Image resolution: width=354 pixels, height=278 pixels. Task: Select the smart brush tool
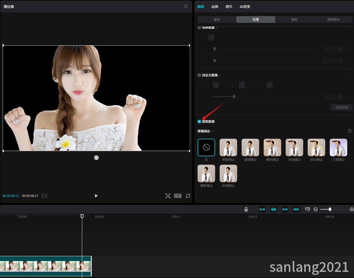tap(216, 85)
